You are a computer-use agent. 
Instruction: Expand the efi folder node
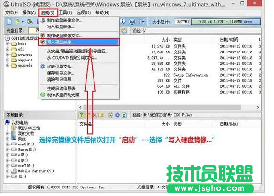coord(8,49)
